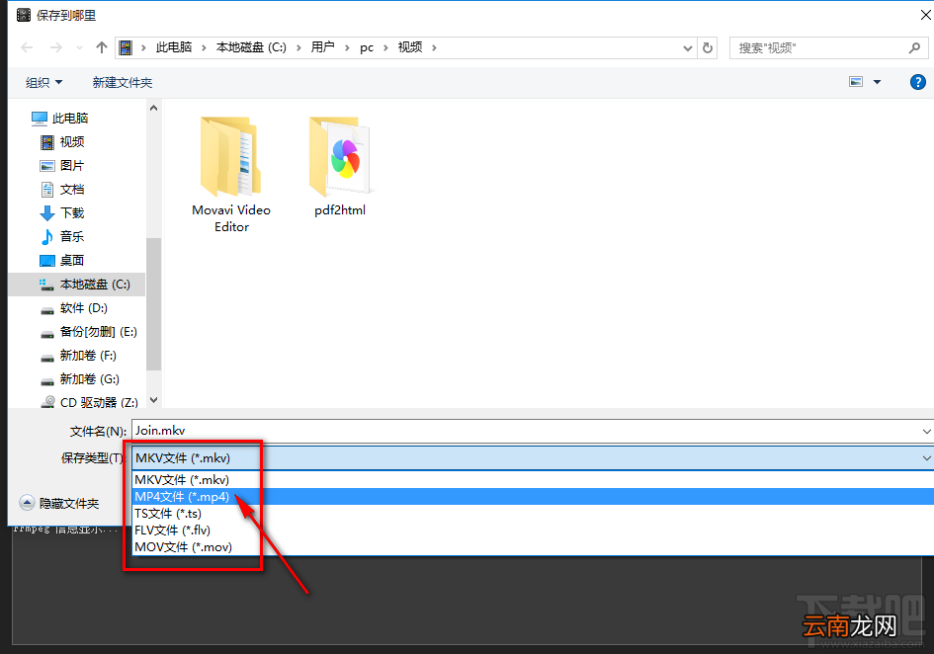This screenshot has width=934, height=654.
Task: Select the pdf2html folder
Action: tap(340, 166)
